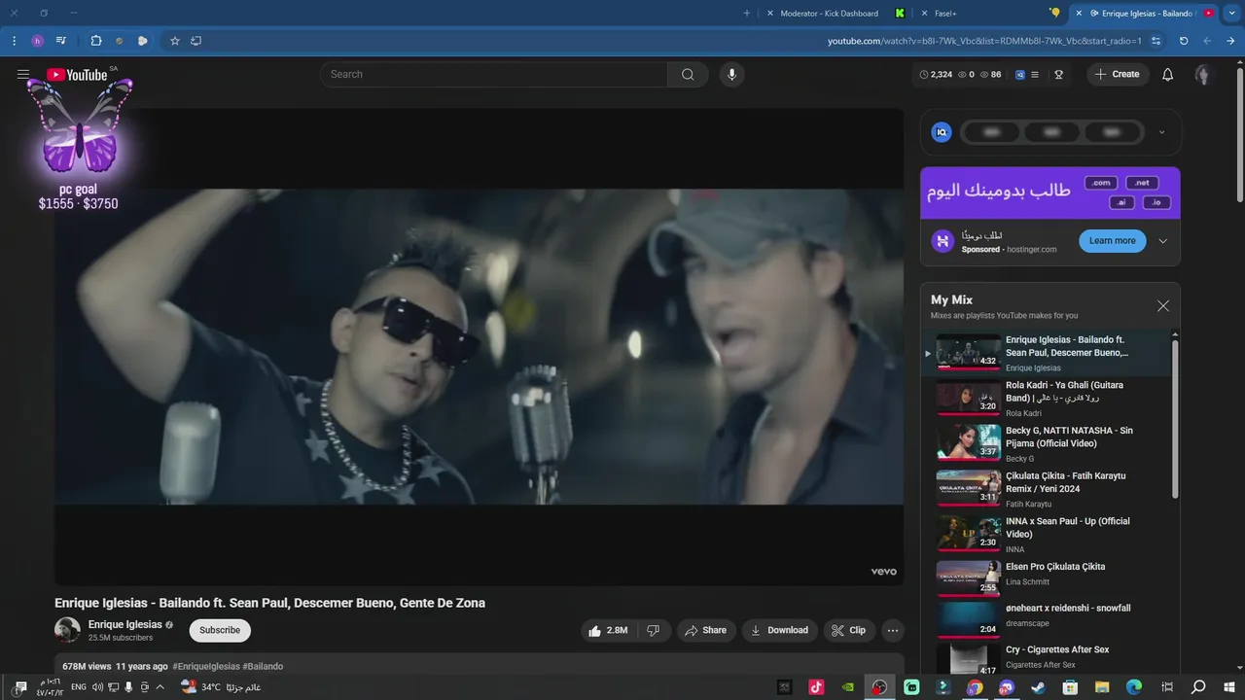
Task: Click Learn more on Hostinger ad
Action: [x=1112, y=241]
